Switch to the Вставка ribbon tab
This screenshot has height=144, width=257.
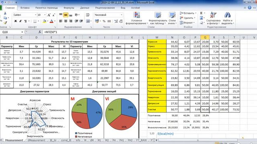coord(25,8)
